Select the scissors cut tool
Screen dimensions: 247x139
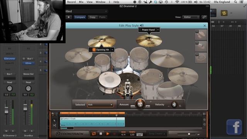point(54,125)
